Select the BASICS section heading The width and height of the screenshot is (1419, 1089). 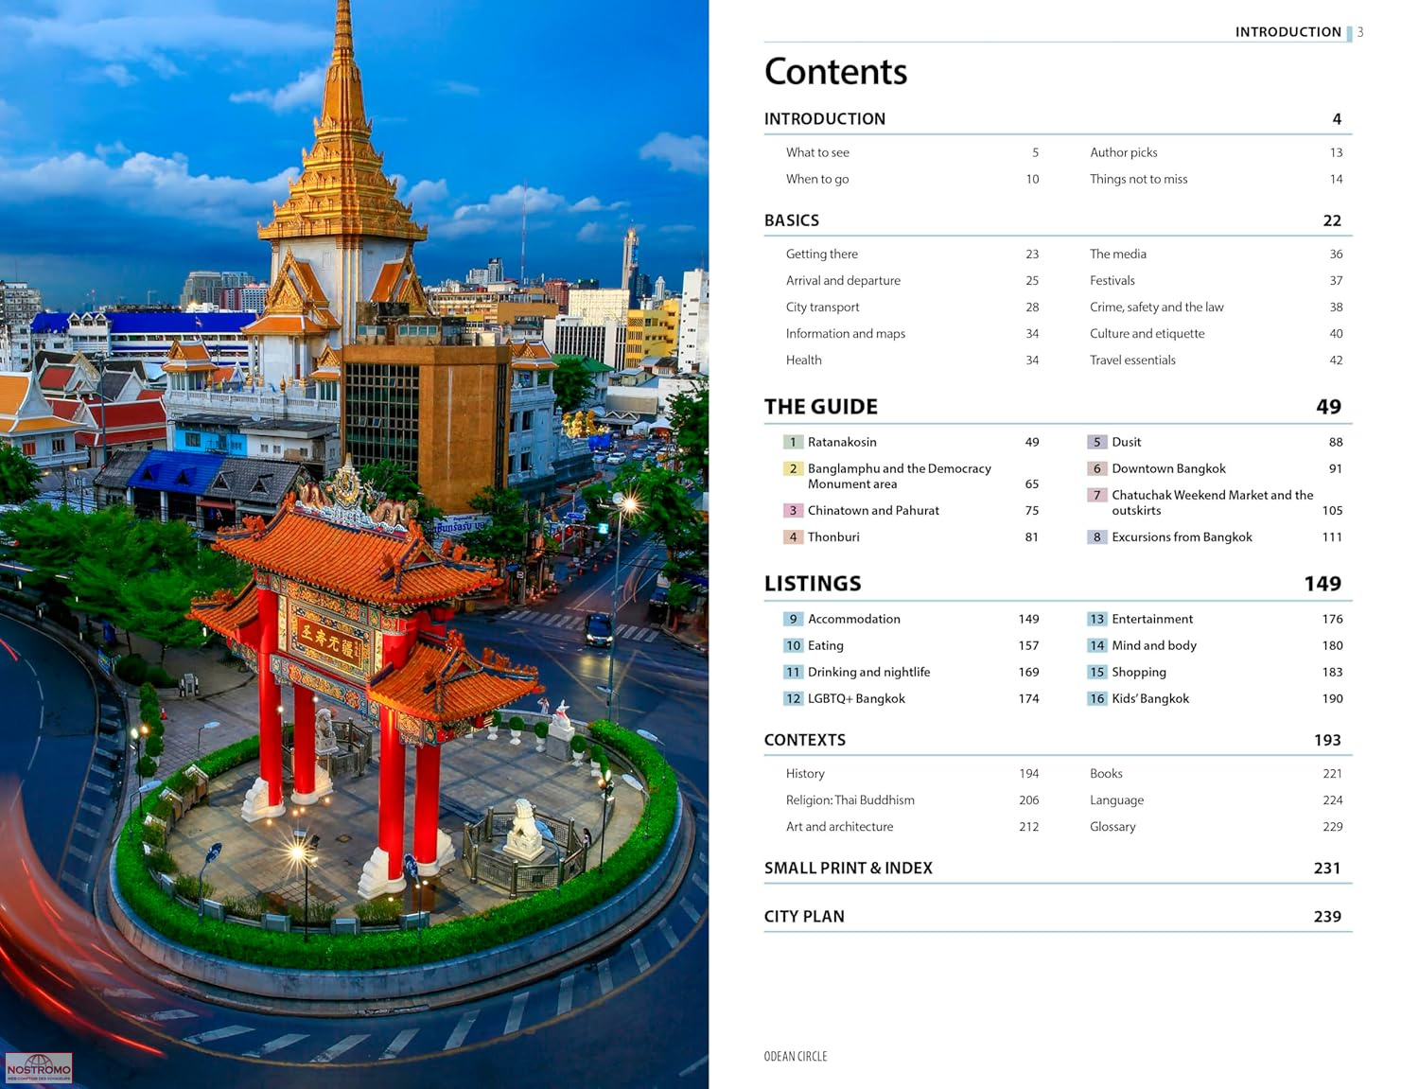(792, 220)
